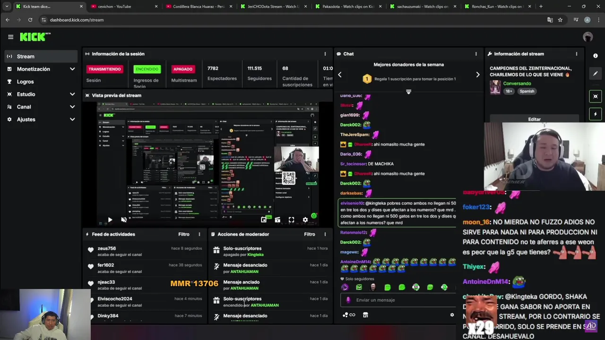Open Feed de actividades three-dot menu
Image resolution: width=605 pixels, height=340 pixels.
(x=199, y=234)
